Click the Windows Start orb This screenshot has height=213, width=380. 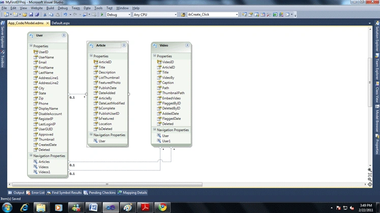point(7,208)
